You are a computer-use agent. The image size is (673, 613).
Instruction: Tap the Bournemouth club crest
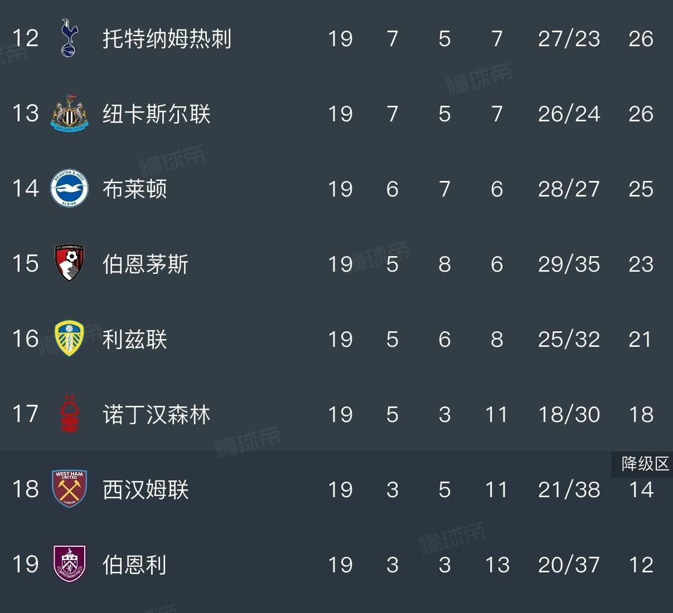coord(69,263)
